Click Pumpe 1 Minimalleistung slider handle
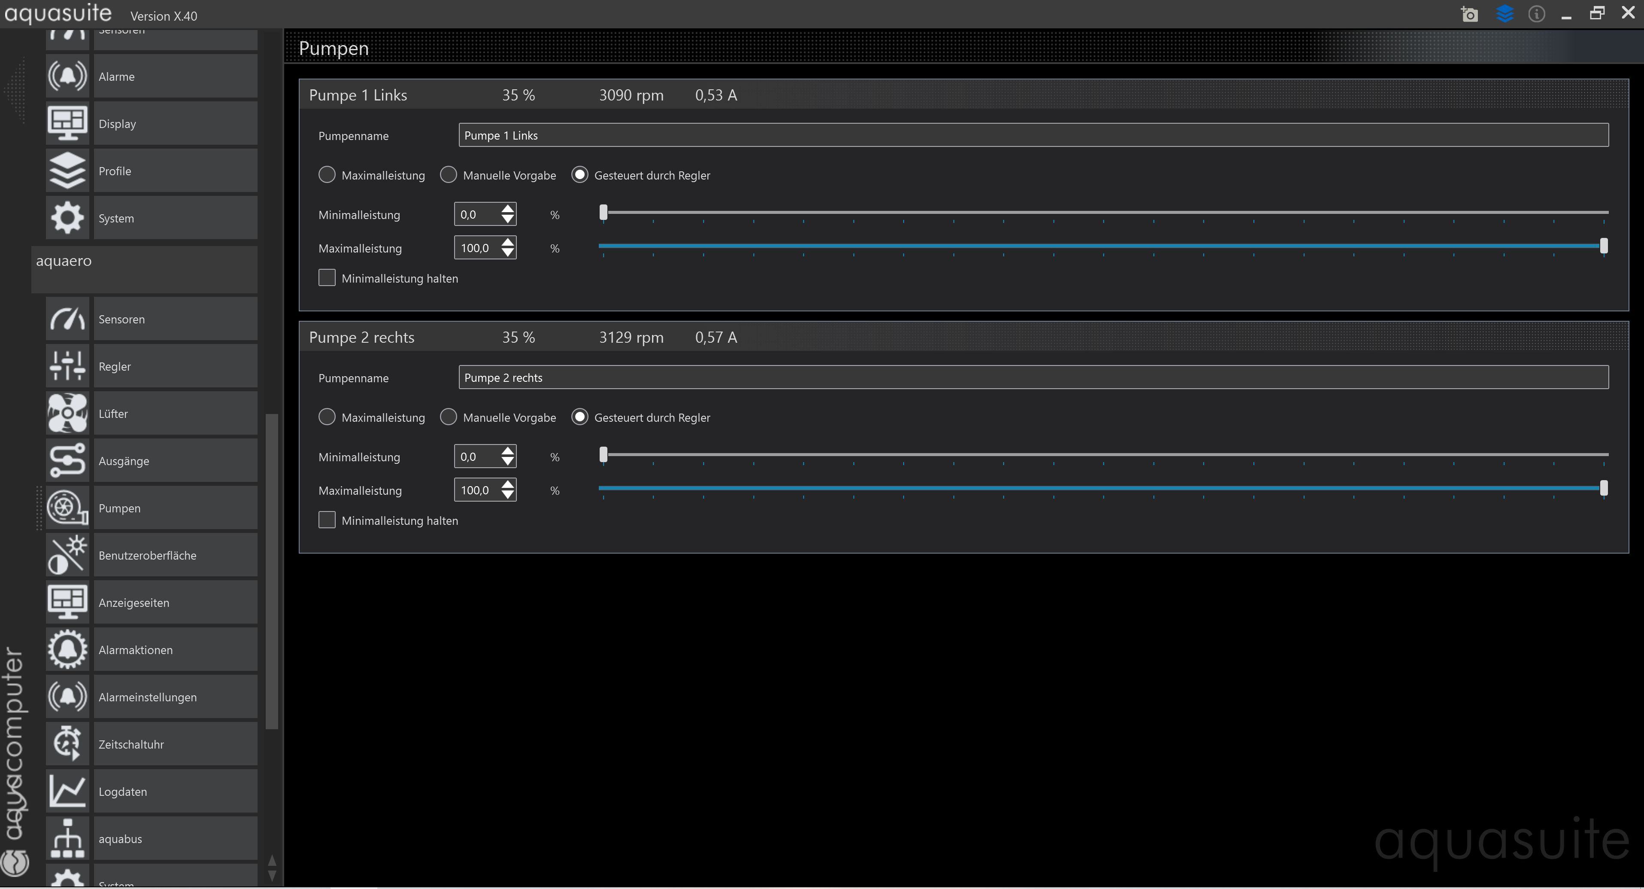 point(603,212)
